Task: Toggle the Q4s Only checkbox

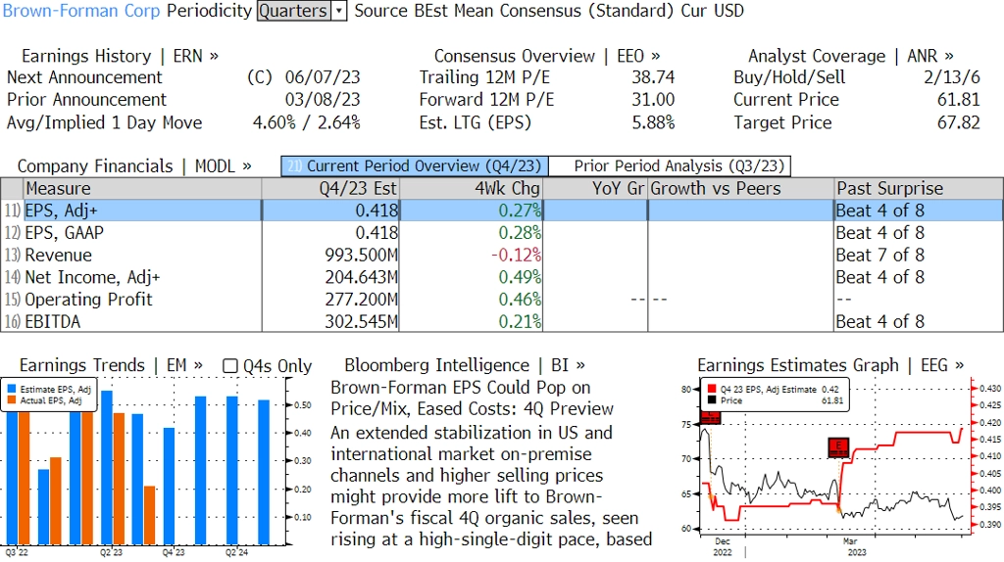Action: click(x=230, y=366)
